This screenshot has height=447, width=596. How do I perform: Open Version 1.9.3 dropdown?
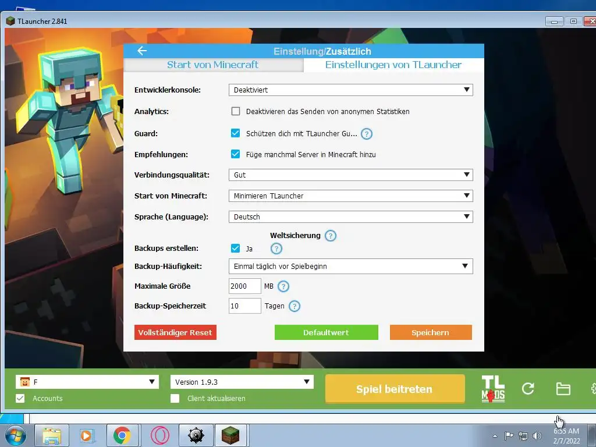[242, 382]
